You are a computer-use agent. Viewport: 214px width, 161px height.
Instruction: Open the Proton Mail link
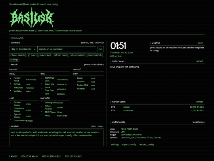[x=82, y=85]
